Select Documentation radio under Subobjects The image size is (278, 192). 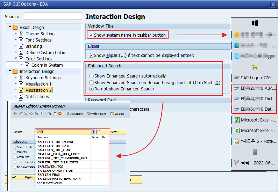pos(15,167)
